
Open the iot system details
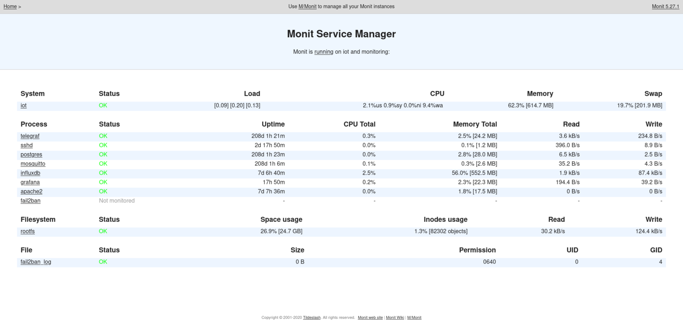(23, 105)
